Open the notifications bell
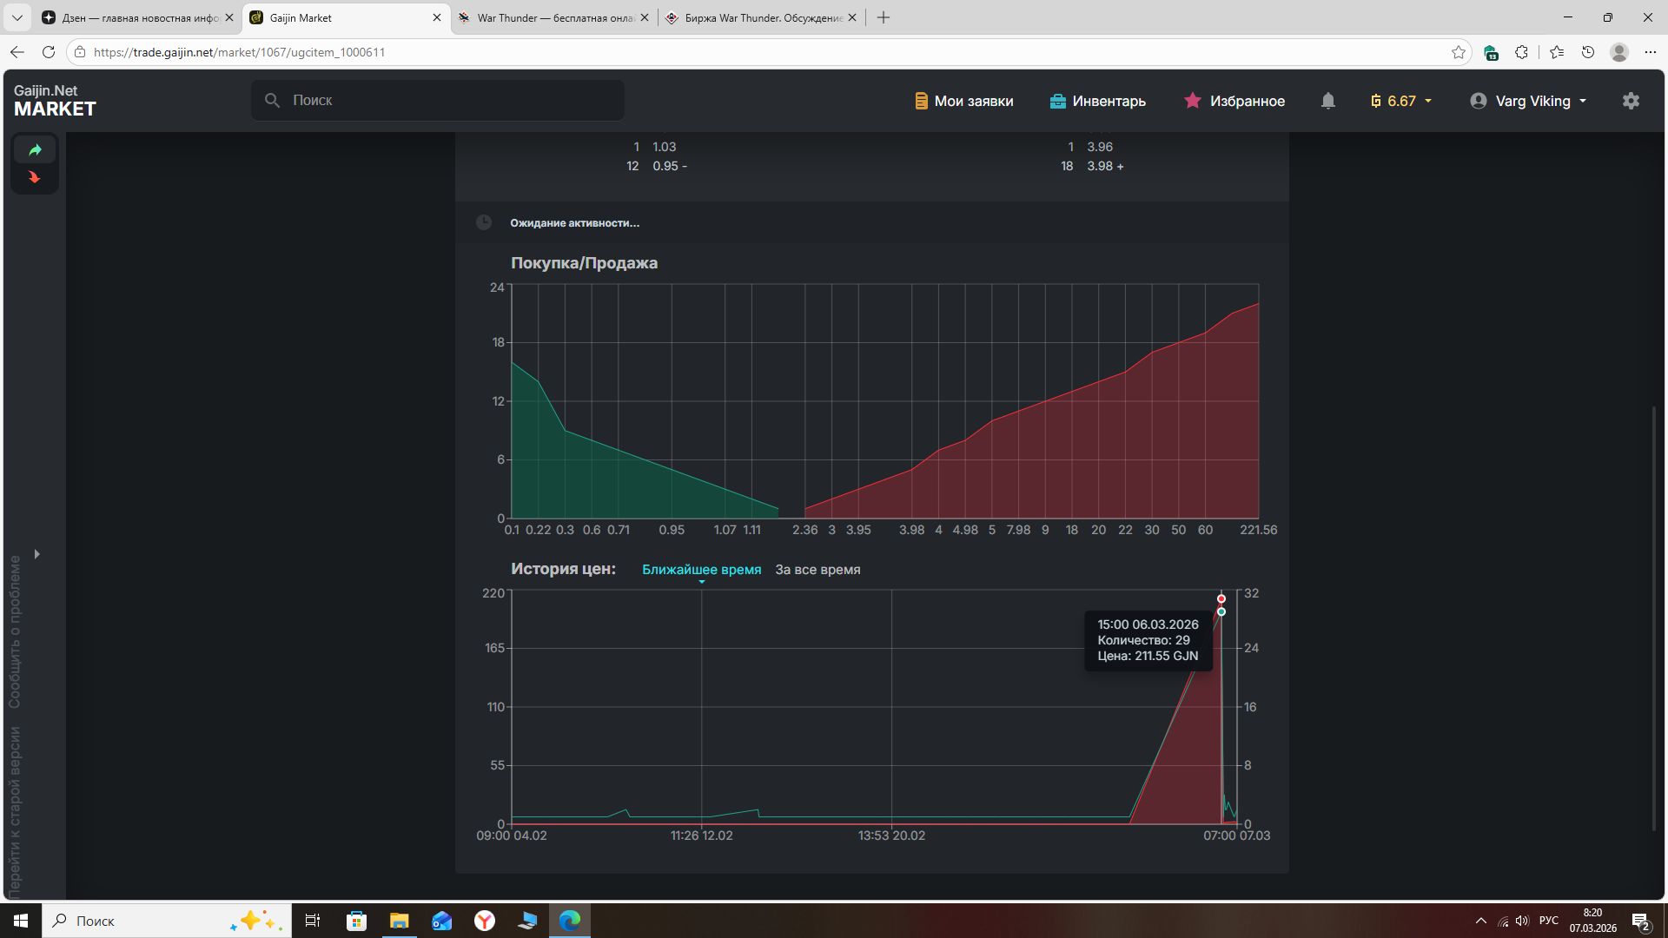Viewport: 1668px width, 938px height. [1327, 101]
